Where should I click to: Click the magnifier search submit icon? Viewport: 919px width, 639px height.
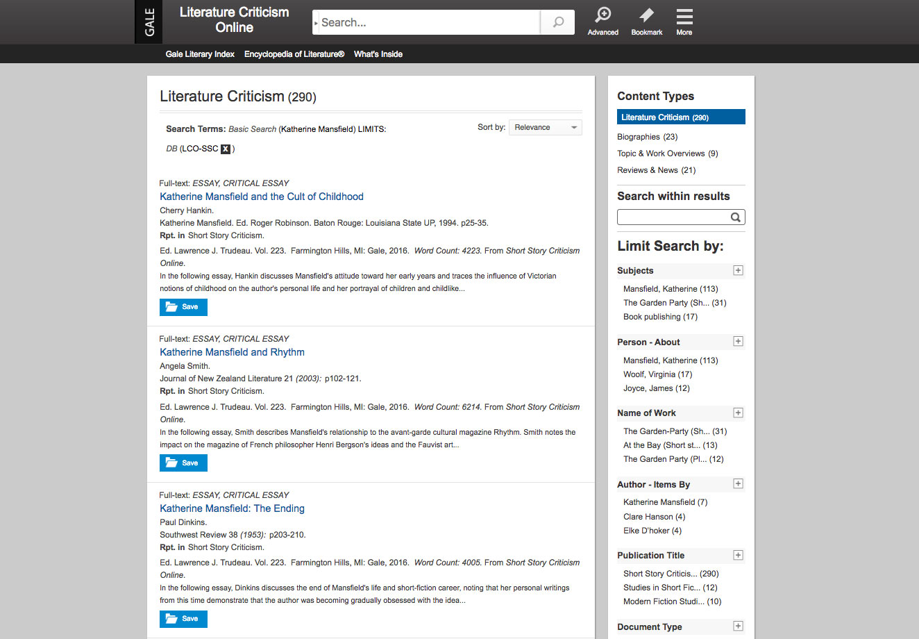(558, 22)
